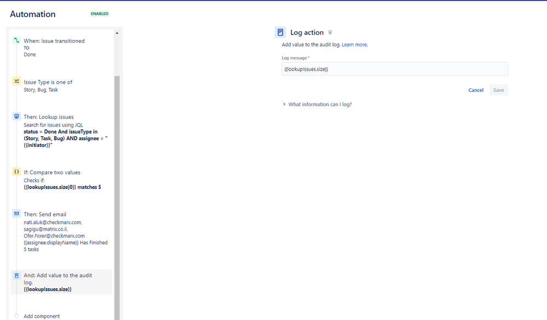This screenshot has width=547, height=320.
Task: Click the Done status text under trigger
Action: [x=30, y=54]
